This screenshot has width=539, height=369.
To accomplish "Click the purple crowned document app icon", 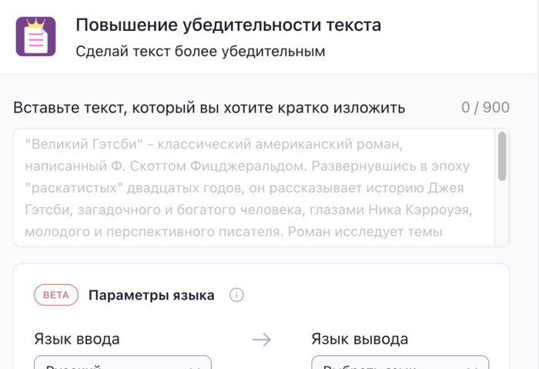I will pos(35,36).
